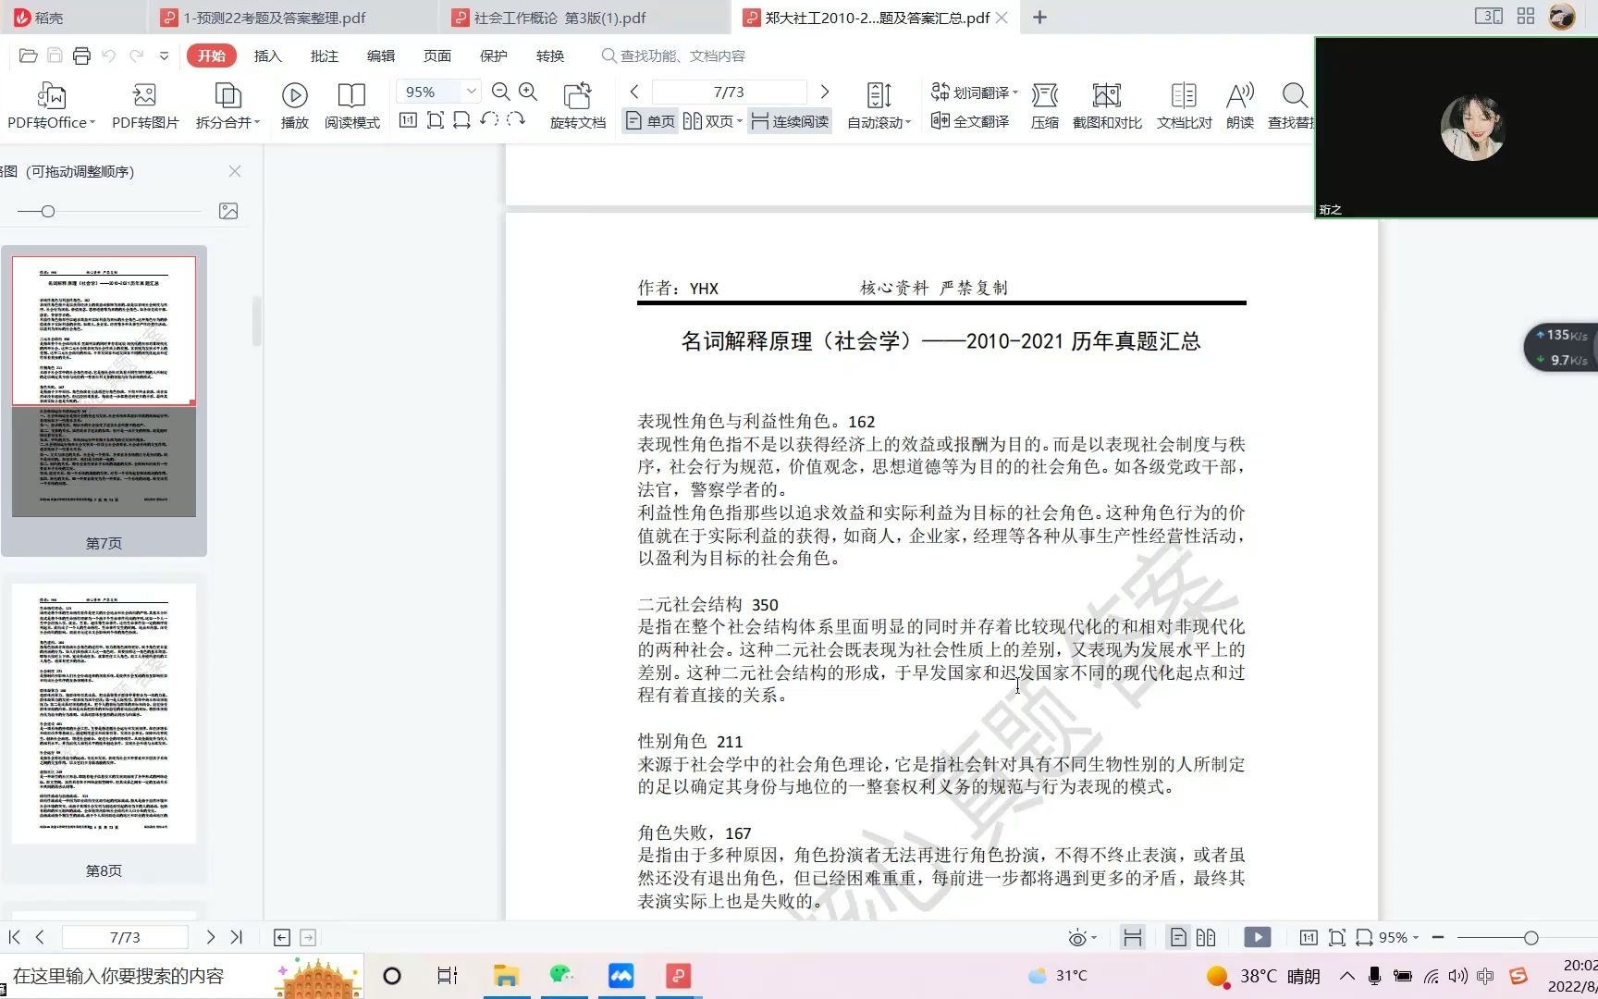The image size is (1598, 999).
Task: Fit page width in ribbon
Action: click(x=461, y=120)
